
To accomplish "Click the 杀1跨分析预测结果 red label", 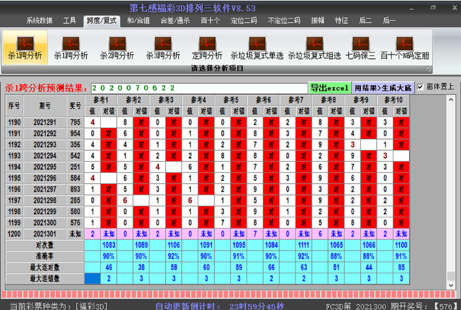I will (x=46, y=88).
